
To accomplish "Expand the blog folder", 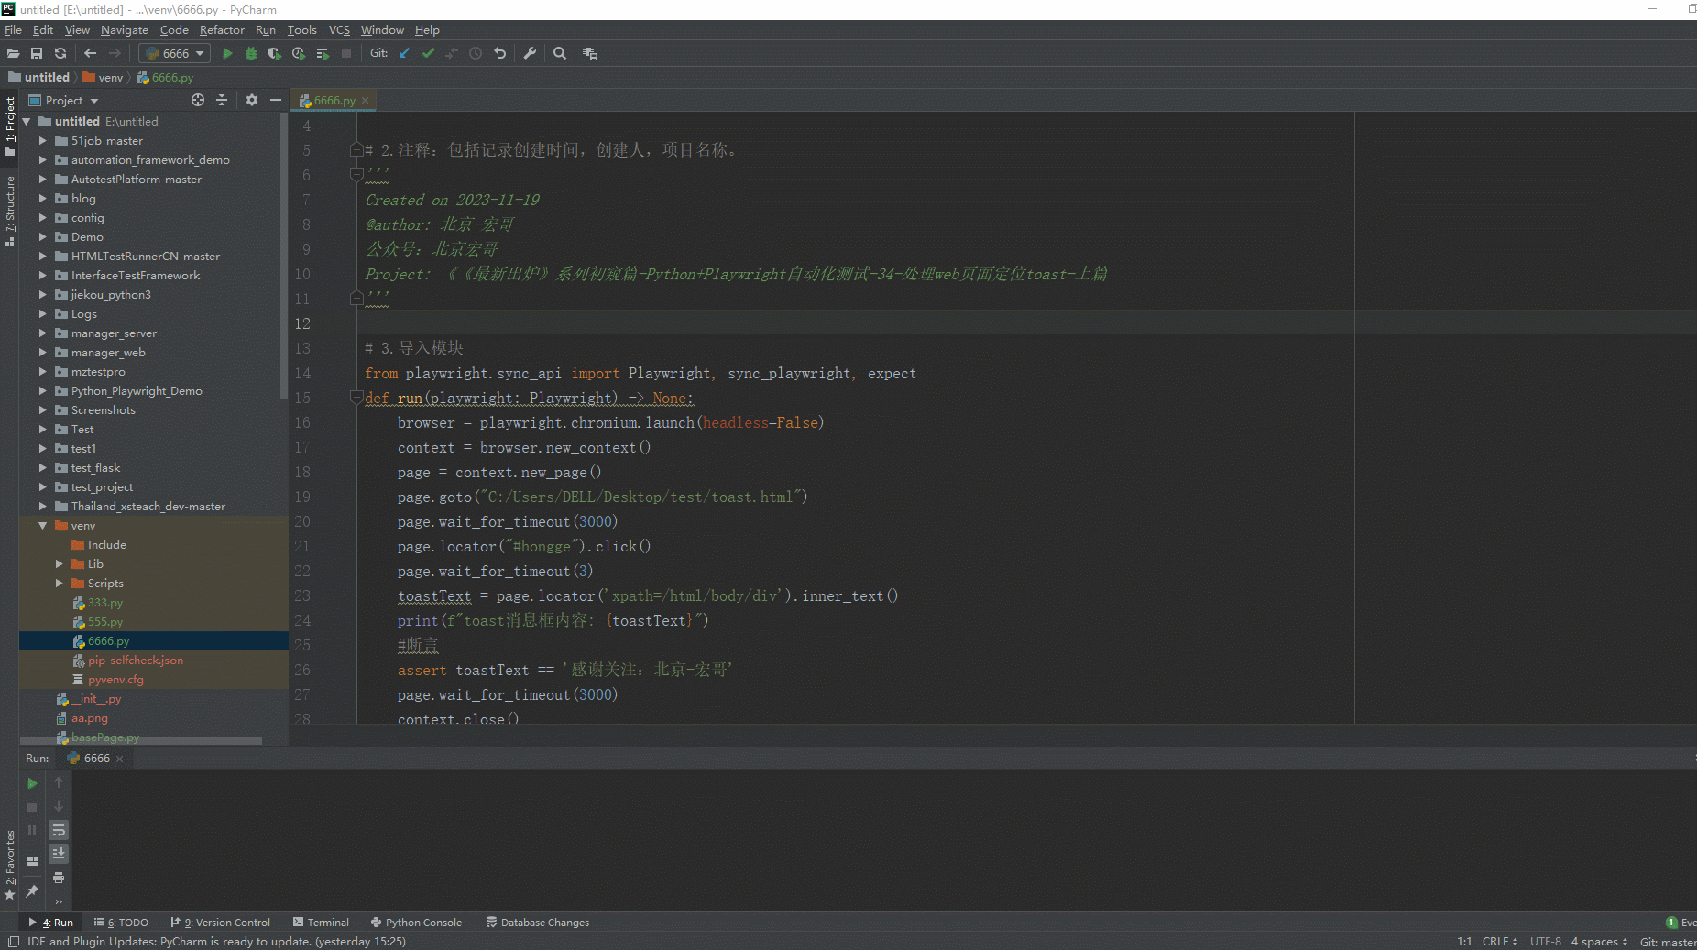I will 42,199.
